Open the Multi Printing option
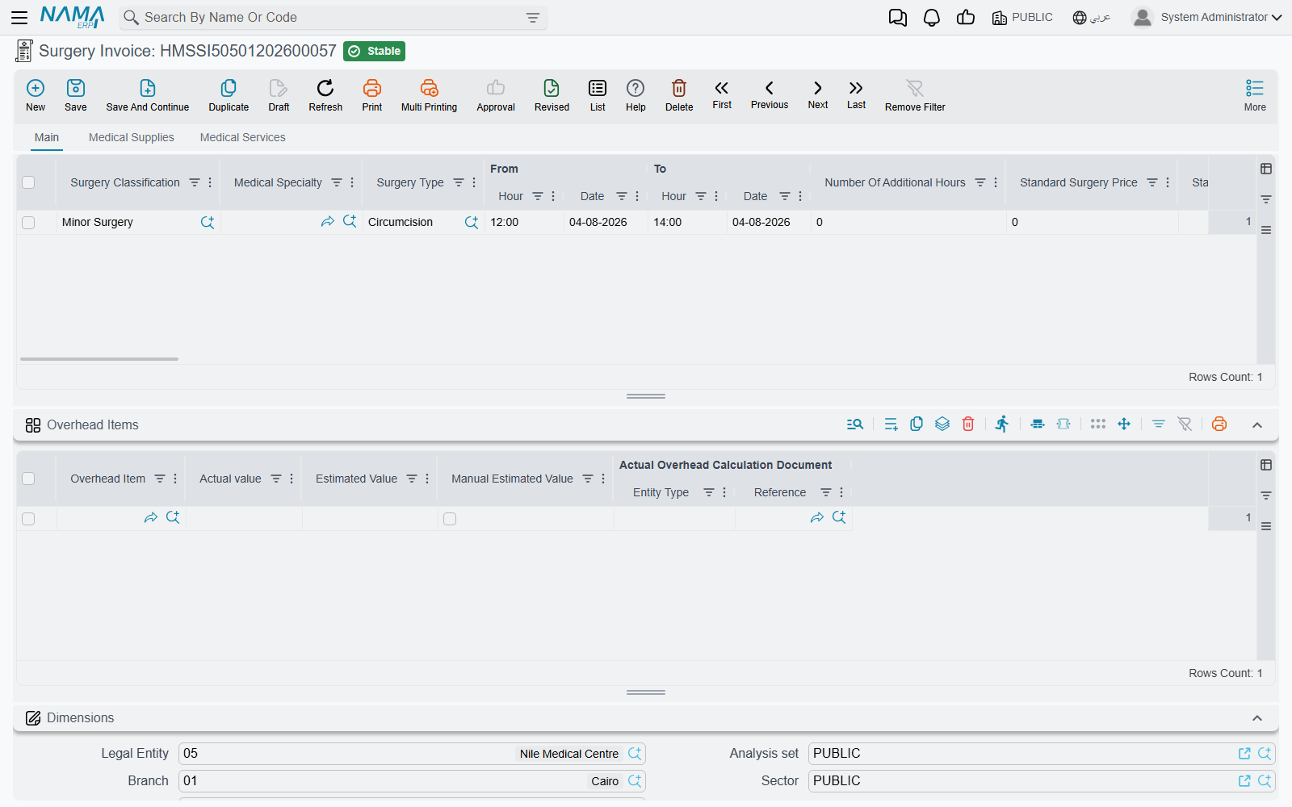The height and width of the screenshot is (807, 1292). pyautogui.click(x=429, y=95)
